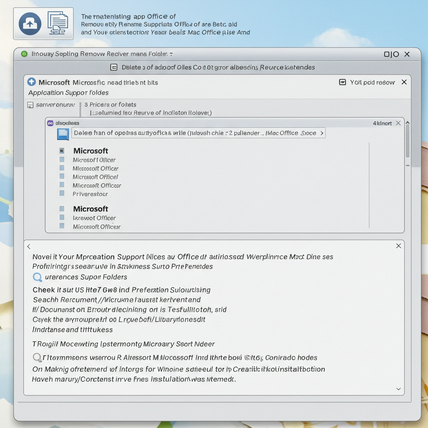This screenshot has height=428, width=428.
Task: Click the '4luinort' label
Action: (382, 123)
